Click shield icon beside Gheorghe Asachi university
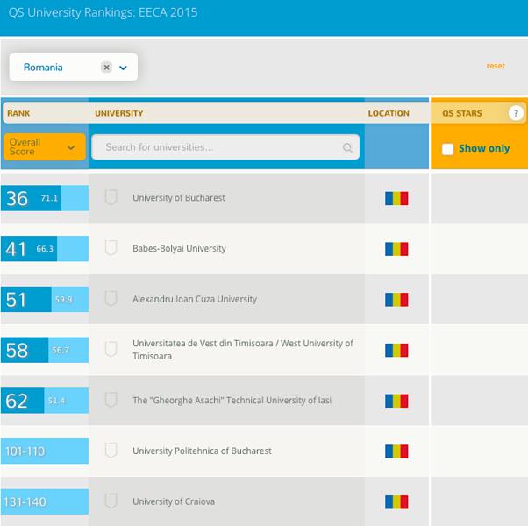Viewport: 528px width, 526px height. coord(111,400)
